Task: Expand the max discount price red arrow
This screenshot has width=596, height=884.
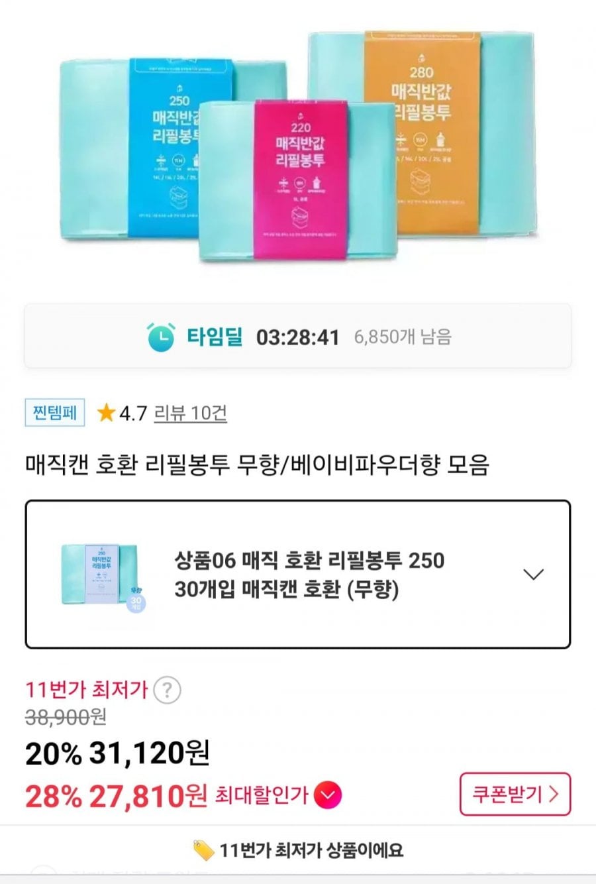Action: 327,794
